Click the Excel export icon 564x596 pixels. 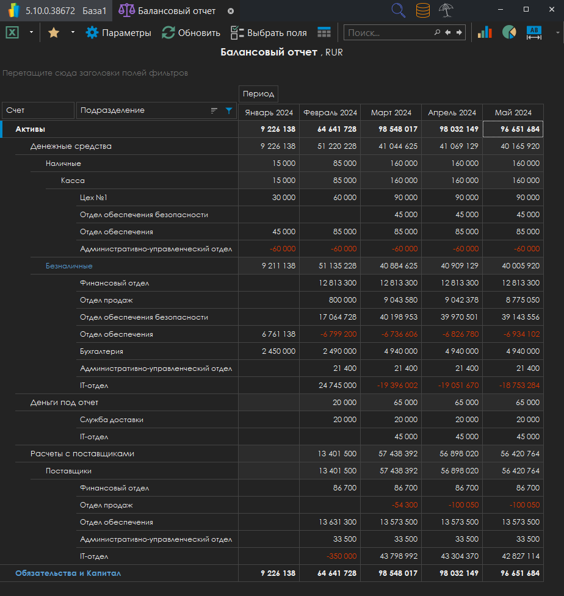coord(12,33)
